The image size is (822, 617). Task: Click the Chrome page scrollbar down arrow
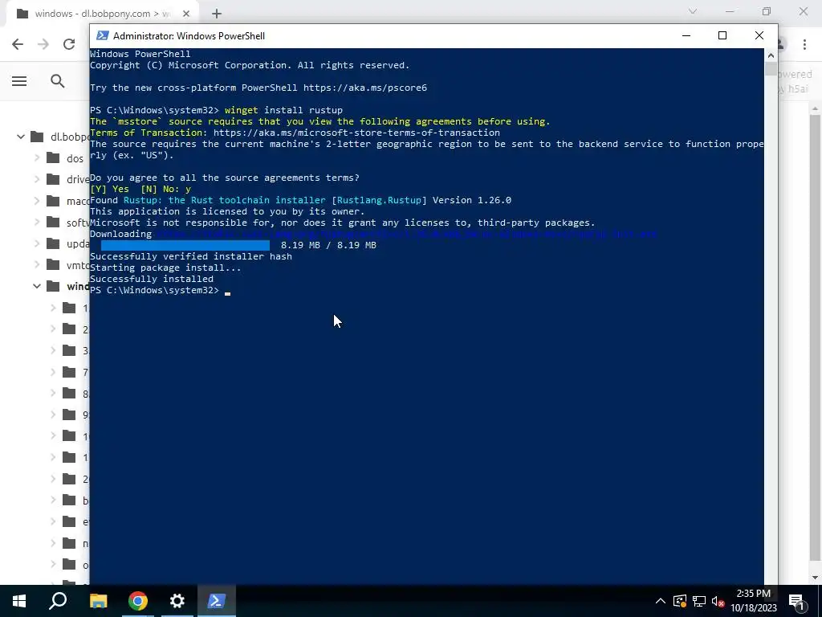coord(816,578)
